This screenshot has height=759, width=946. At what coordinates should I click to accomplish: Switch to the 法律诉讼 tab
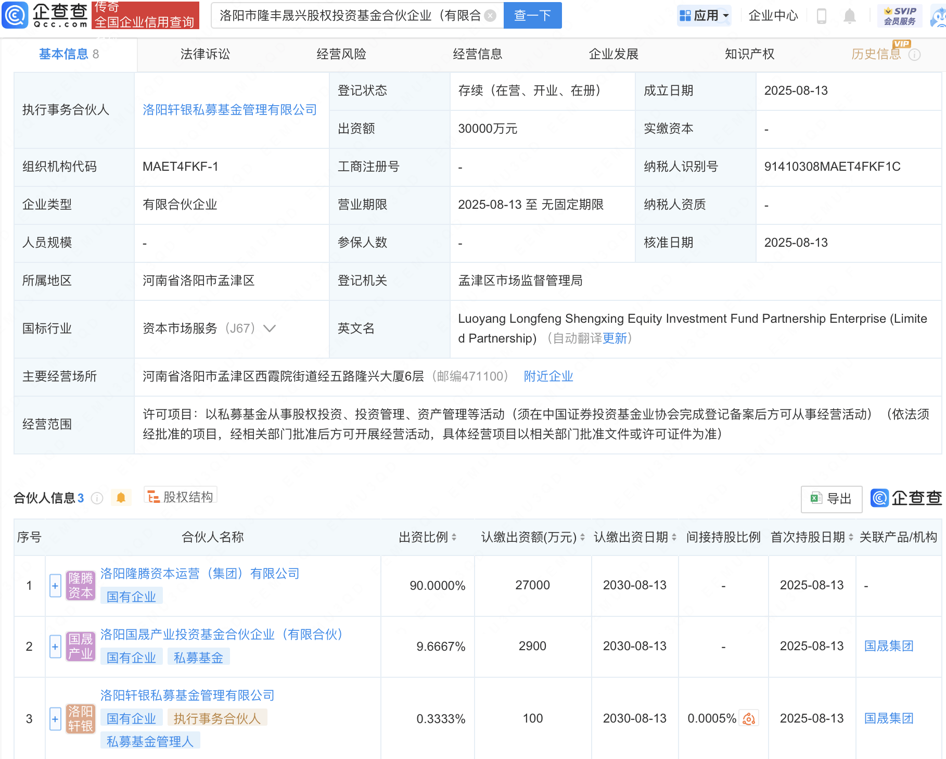point(205,54)
